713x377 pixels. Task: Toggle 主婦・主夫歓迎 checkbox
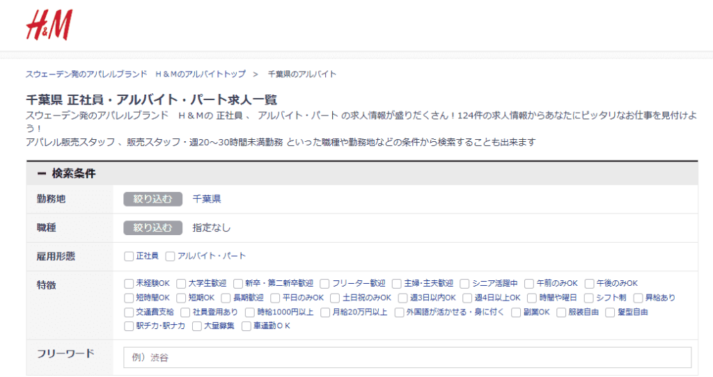coord(396,283)
